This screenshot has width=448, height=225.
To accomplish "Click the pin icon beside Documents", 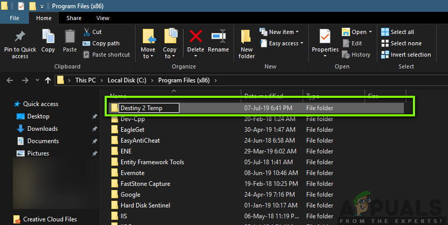I will click(94, 141).
